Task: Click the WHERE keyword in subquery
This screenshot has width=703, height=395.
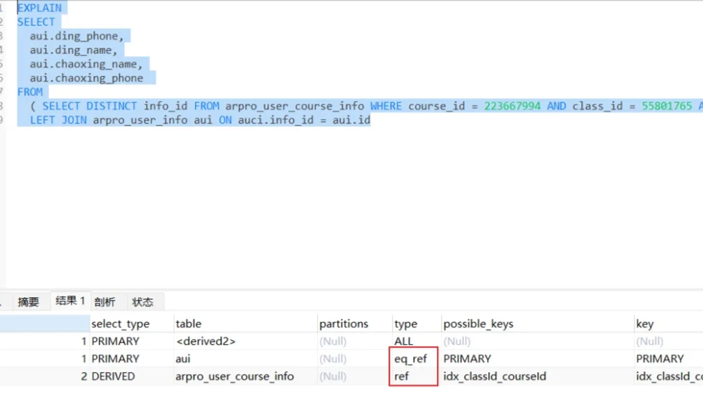Action: tap(386, 106)
